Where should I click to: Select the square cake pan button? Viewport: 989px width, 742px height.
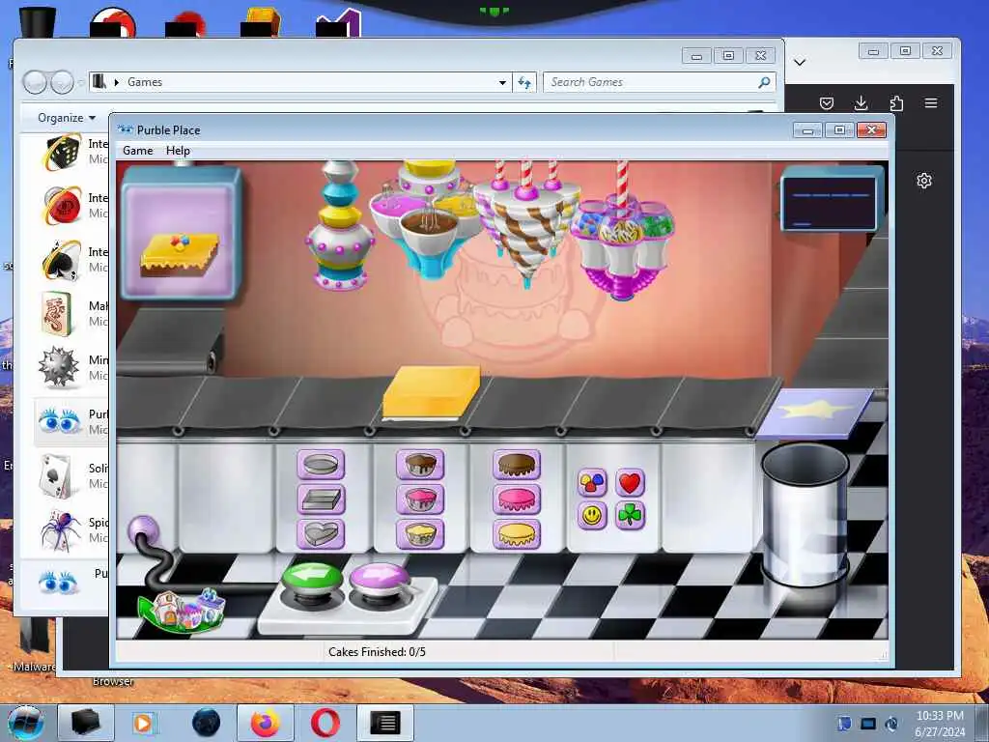[x=321, y=499]
